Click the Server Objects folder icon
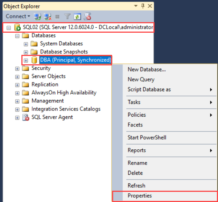This screenshot has height=202, width=218. (25, 76)
